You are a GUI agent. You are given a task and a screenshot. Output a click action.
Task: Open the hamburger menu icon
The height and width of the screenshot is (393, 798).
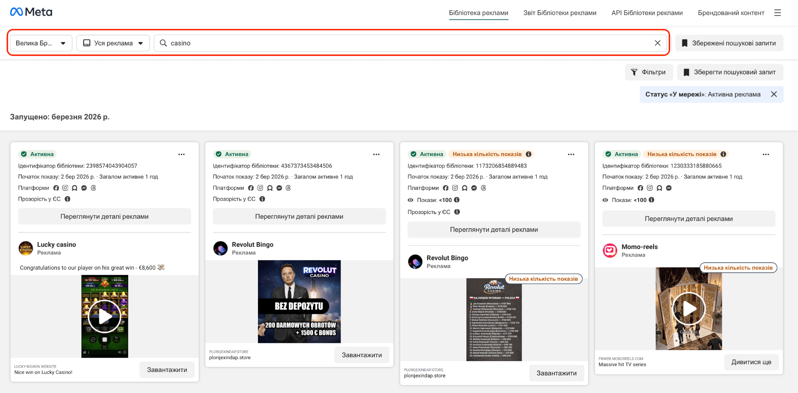tap(777, 13)
